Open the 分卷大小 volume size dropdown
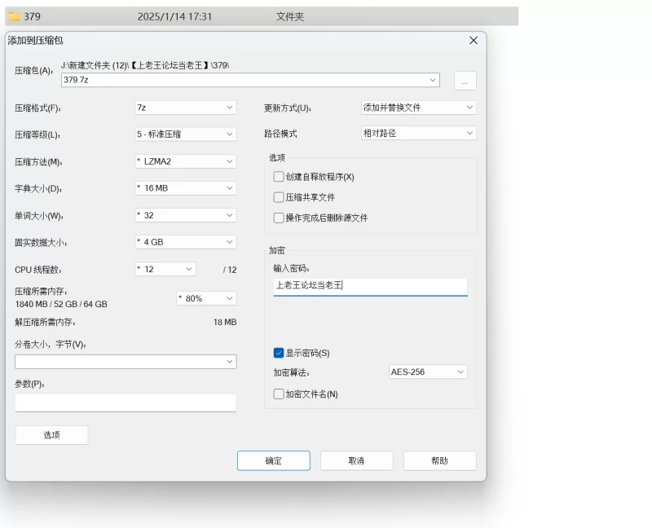652x528 pixels. [126, 362]
